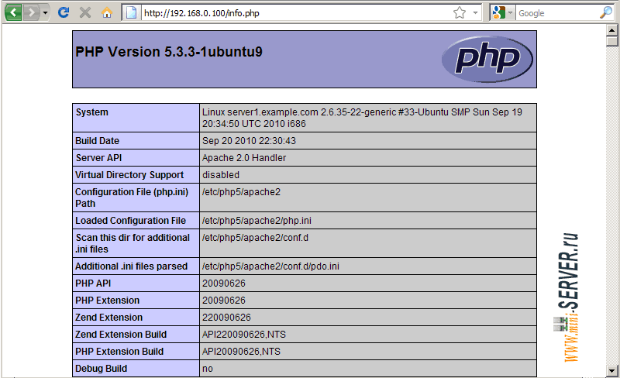Click the value "Apache 2.0 Handler"
The height and width of the screenshot is (378, 620).
pos(244,158)
